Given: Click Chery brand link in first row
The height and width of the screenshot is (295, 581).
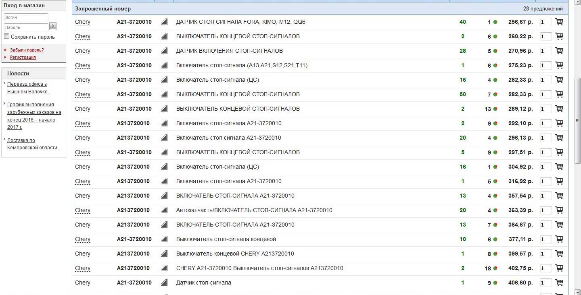Looking at the screenshot, I should pos(83,22).
